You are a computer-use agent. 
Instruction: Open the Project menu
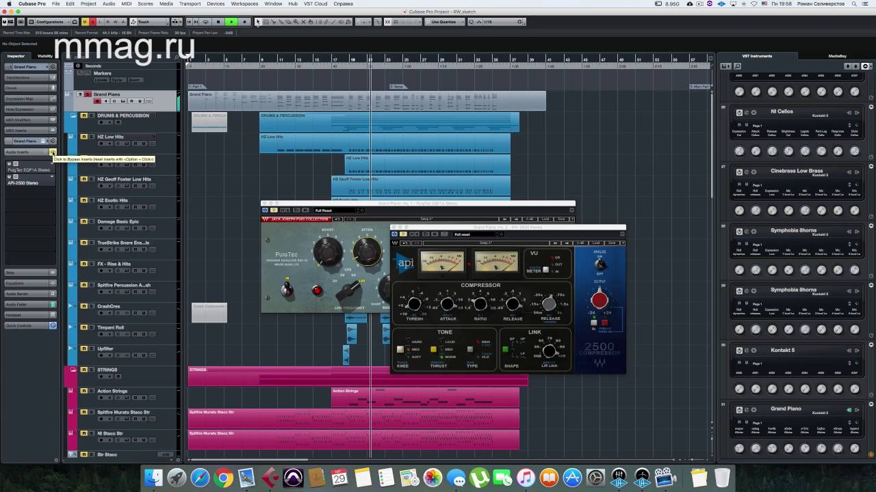click(x=88, y=3)
